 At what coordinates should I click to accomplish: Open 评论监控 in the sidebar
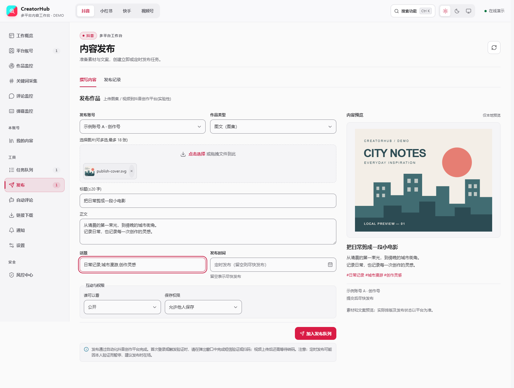tap(34, 96)
